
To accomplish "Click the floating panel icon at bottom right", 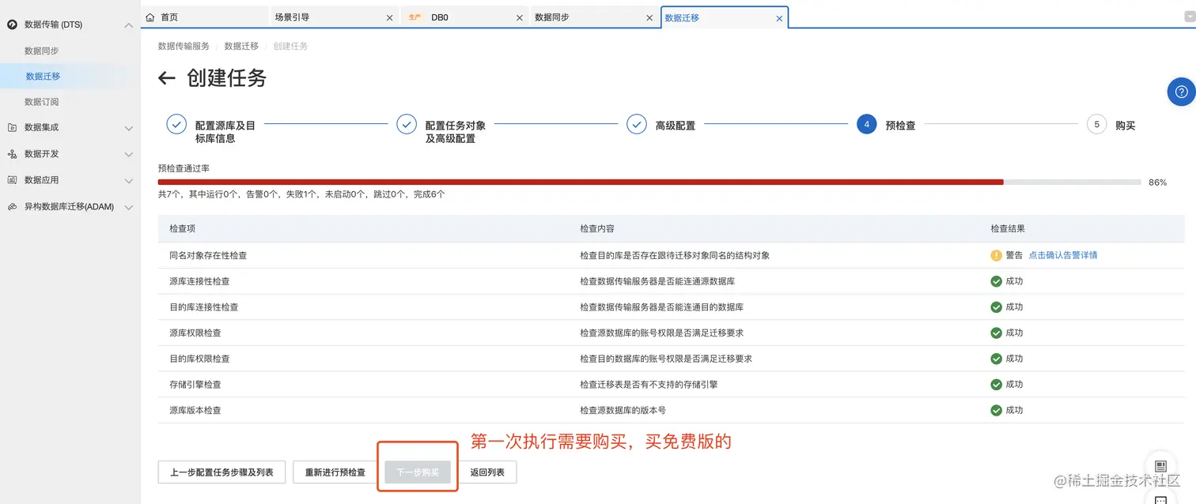I will [x=1160, y=466].
